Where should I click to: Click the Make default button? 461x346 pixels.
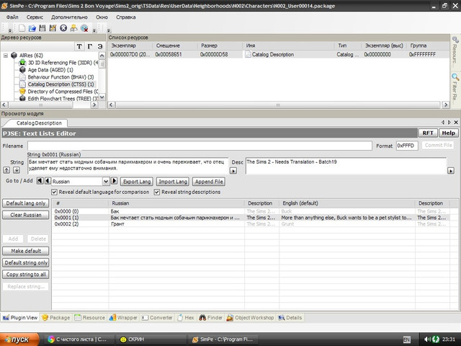(26, 251)
